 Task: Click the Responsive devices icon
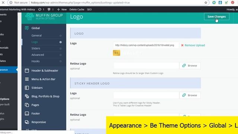coord(27,122)
